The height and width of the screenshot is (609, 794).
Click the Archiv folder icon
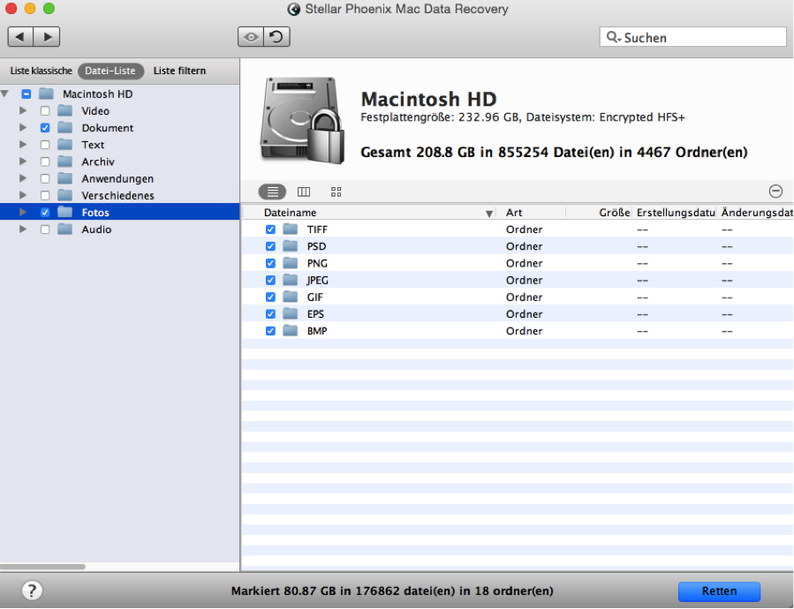64,162
